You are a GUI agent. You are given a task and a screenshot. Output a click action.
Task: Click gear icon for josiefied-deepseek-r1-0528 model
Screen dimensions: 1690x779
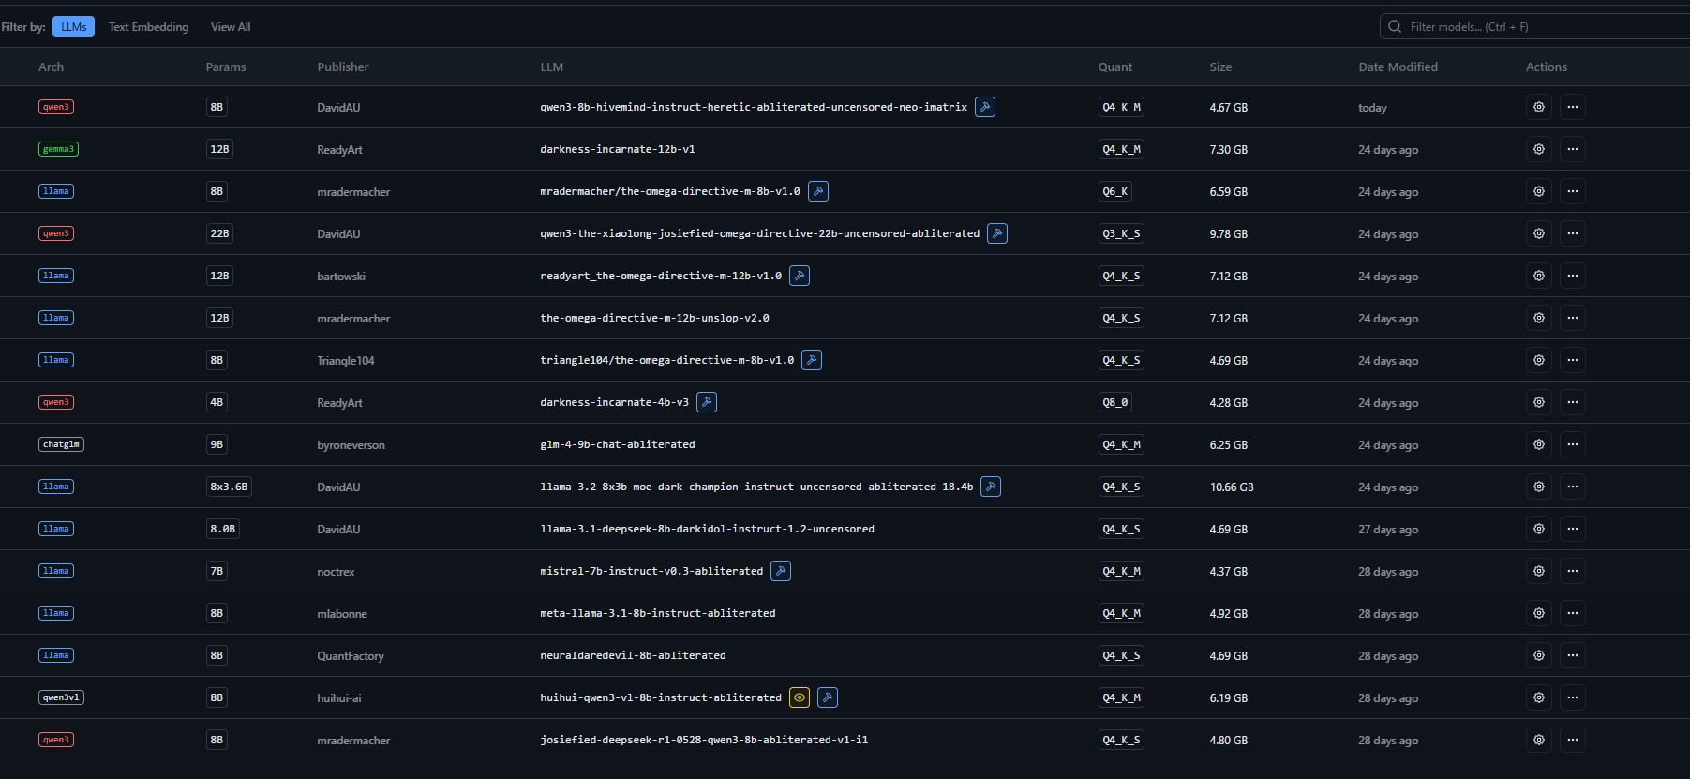coord(1538,740)
